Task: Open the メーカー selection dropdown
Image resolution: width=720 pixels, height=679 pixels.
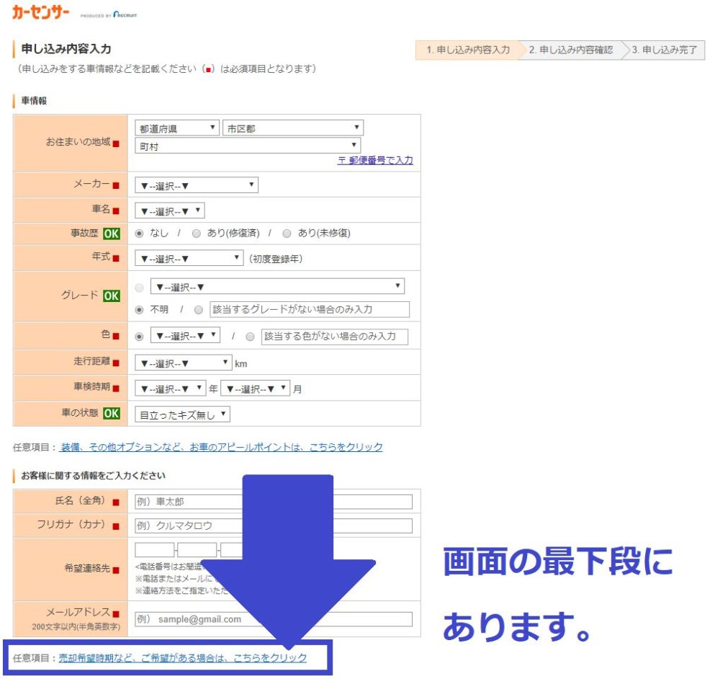Action: tap(197, 185)
